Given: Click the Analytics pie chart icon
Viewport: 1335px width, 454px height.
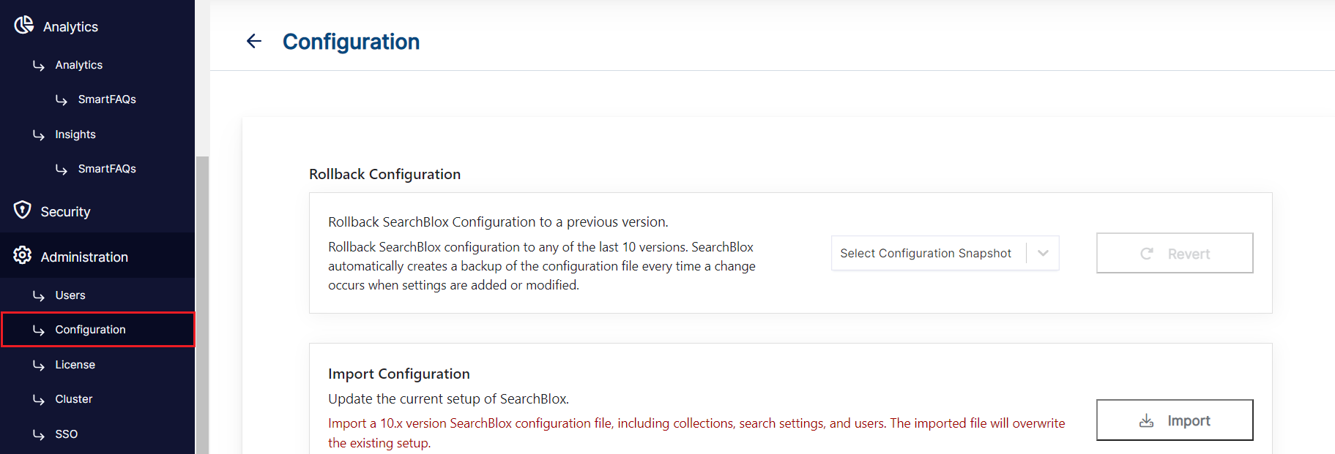Looking at the screenshot, I should coord(24,25).
